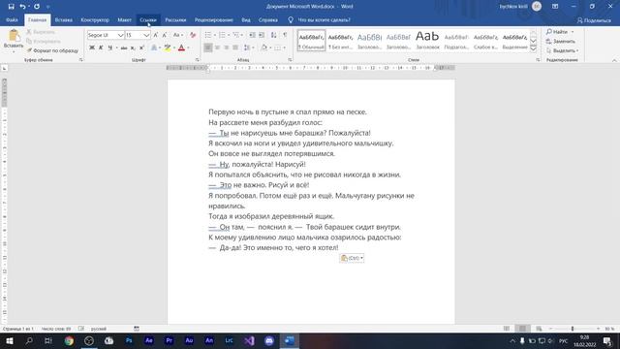
Task: Toggle strikethrough (abc) formatting
Action: click(124, 48)
